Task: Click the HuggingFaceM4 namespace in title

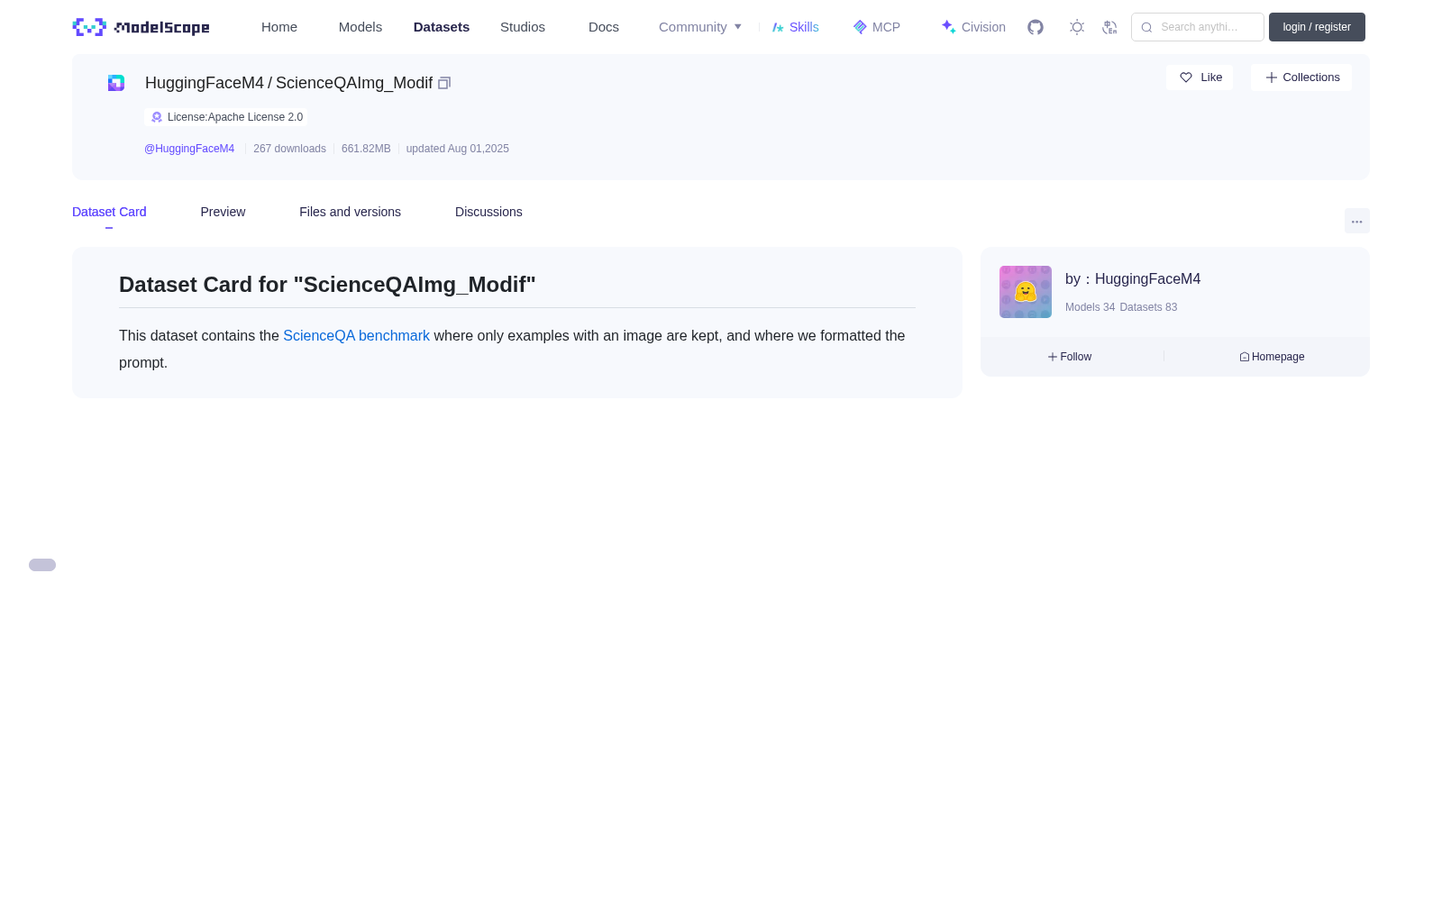Action: coord(205,83)
